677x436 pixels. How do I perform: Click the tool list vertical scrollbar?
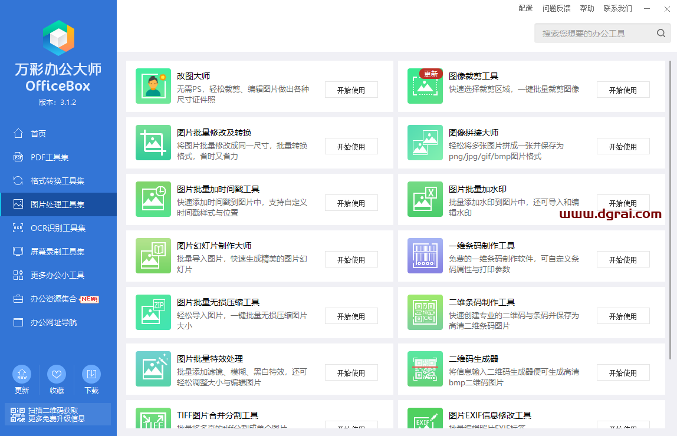coord(670,210)
